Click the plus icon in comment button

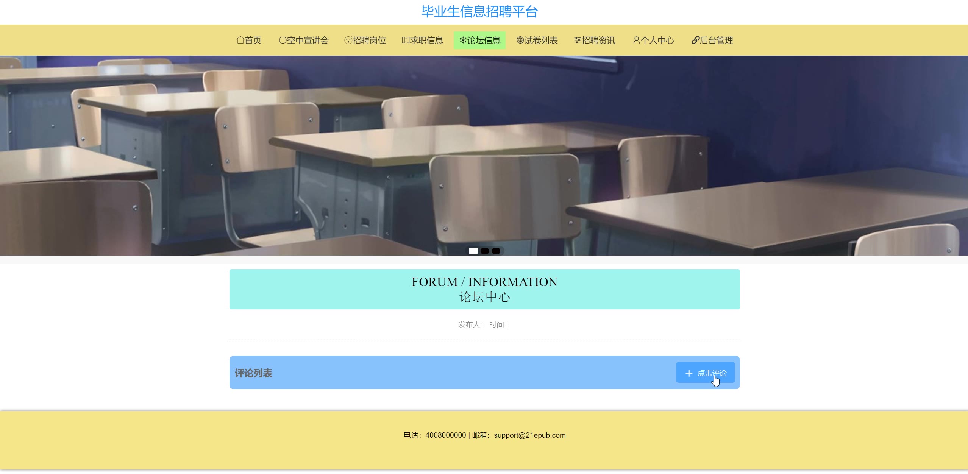(689, 373)
